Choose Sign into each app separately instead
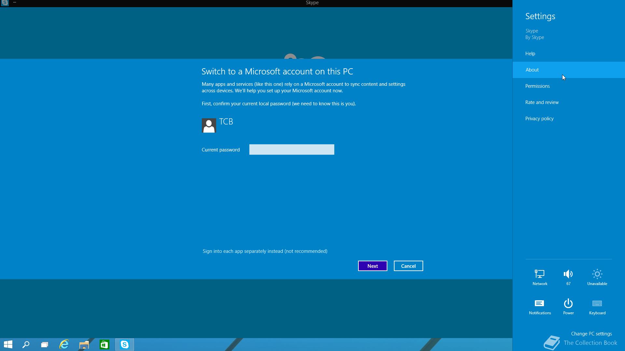The width and height of the screenshot is (625, 351). [265, 251]
